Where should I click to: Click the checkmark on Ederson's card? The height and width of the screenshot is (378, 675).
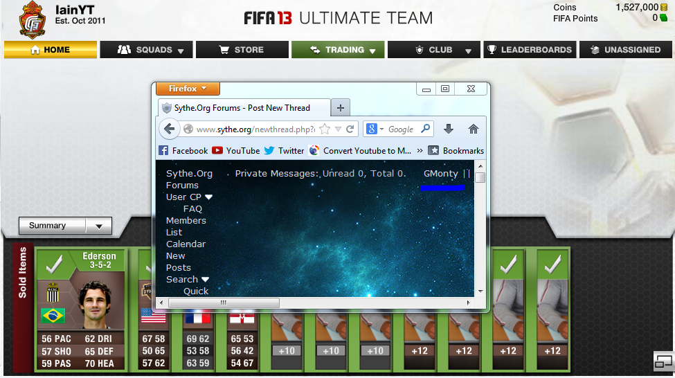pos(55,264)
